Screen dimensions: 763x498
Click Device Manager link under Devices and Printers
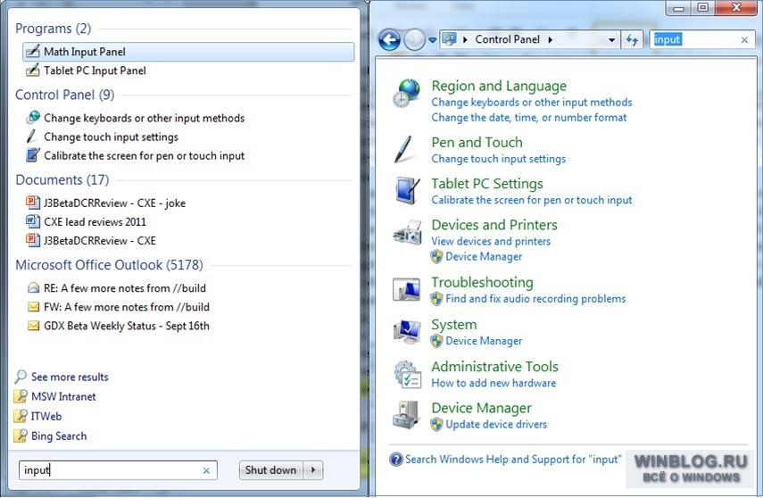pos(484,256)
